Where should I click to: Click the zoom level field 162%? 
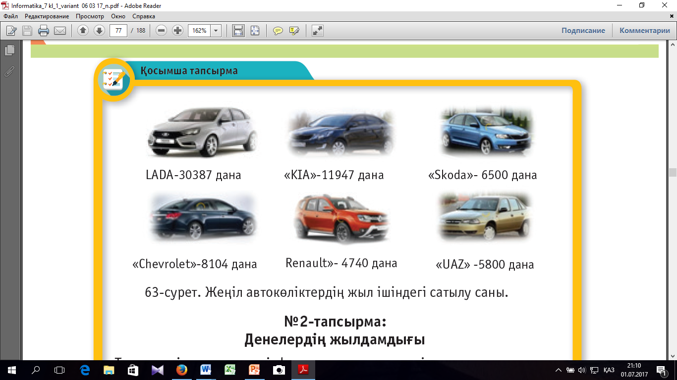pyautogui.click(x=199, y=31)
